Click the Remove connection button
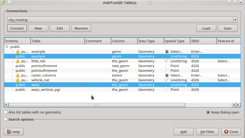This screenshot has height=138, width=245. 81,28
